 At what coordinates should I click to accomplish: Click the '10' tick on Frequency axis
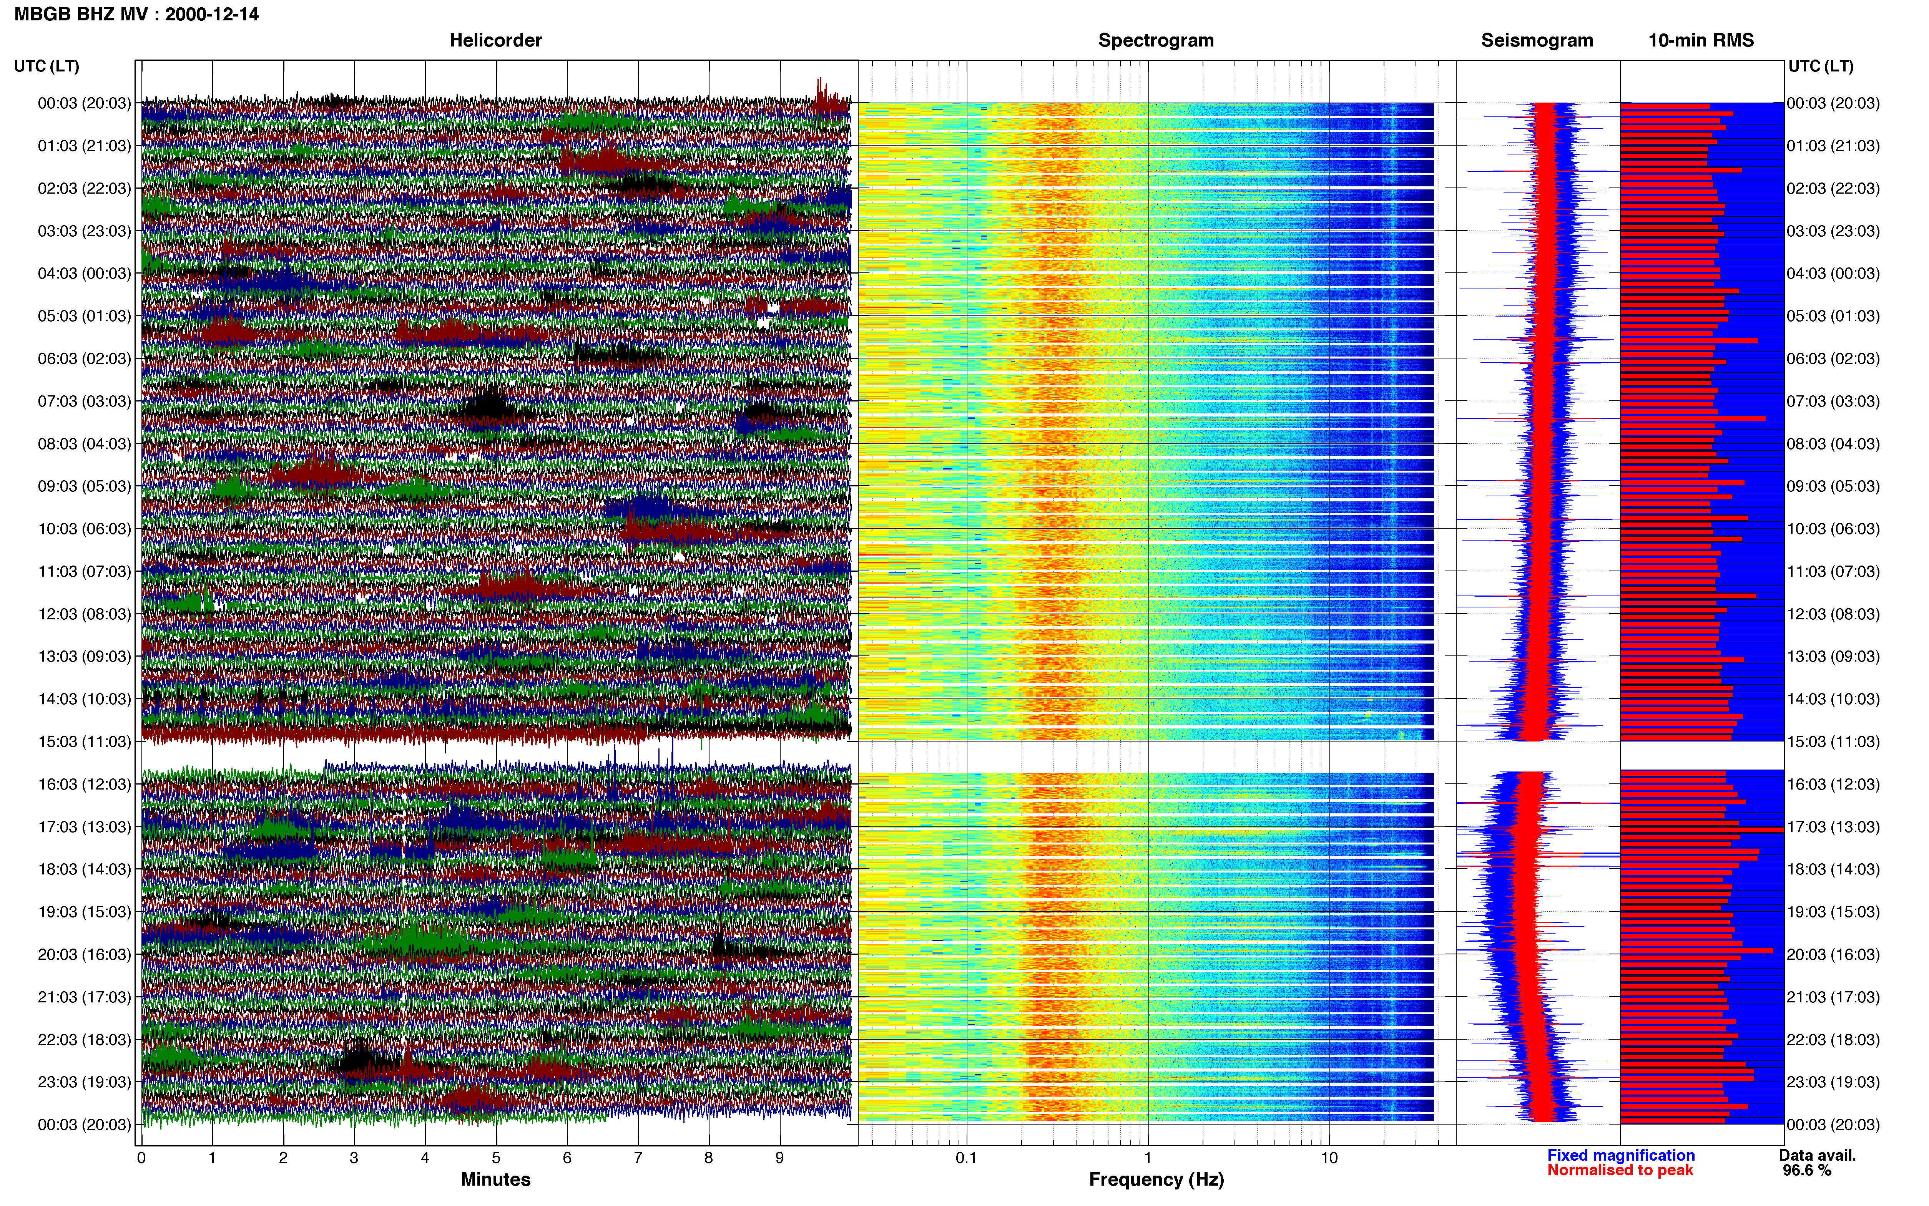pyautogui.click(x=1329, y=1158)
